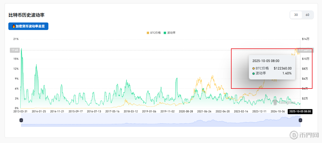322x143 pixels.
Task: Click the 17.65 left axis value tag
Action: coord(14,50)
